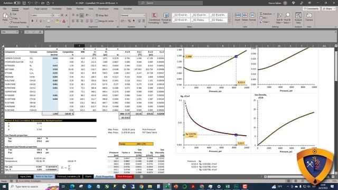Increase the font size
The height and width of the screenshot is (190, 338).
click(62, 15)
